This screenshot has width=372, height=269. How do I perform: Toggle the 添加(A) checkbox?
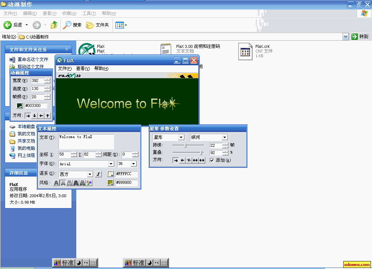[212, 160]
